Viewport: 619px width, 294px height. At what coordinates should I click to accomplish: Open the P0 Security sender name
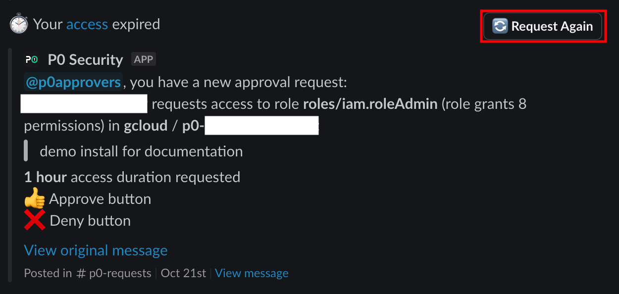click(x=85, y=60)
